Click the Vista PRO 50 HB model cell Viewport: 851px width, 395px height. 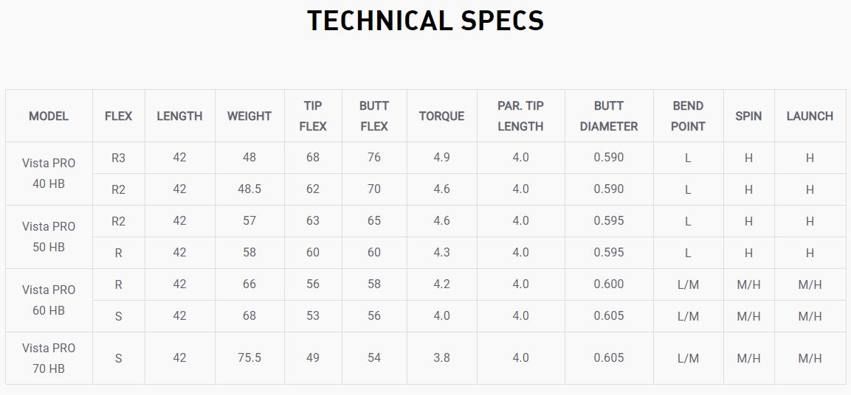pyautogui.click(x=49, y=237)
